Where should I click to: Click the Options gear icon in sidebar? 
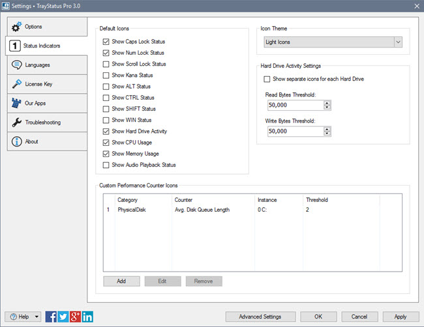16,27
